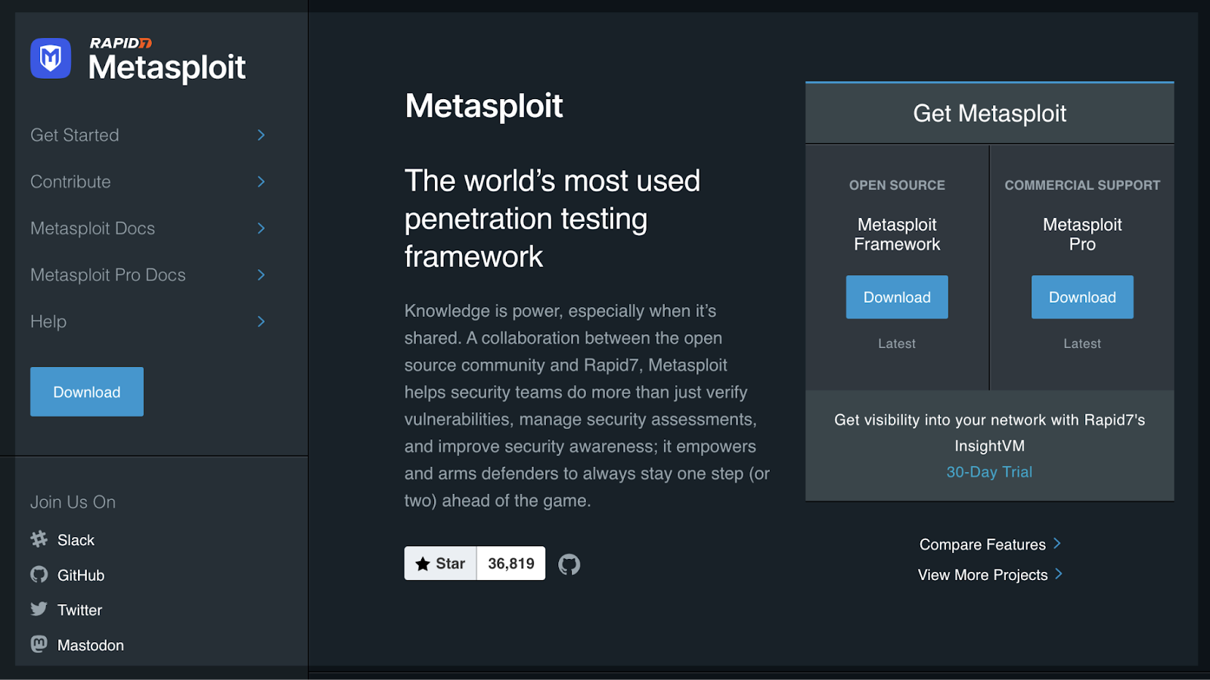Open the Help menu item

(48, 321)
